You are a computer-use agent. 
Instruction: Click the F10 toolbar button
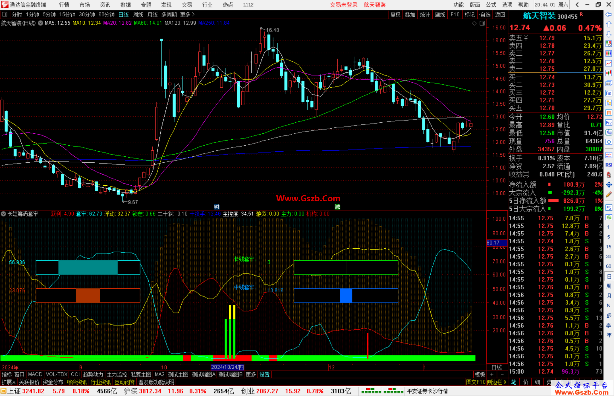455,14
